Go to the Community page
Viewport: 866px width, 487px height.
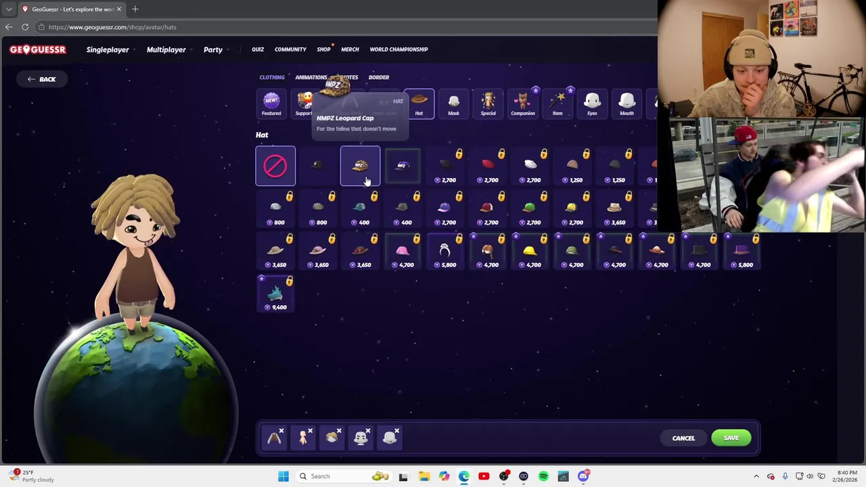(x=290, y=49)
